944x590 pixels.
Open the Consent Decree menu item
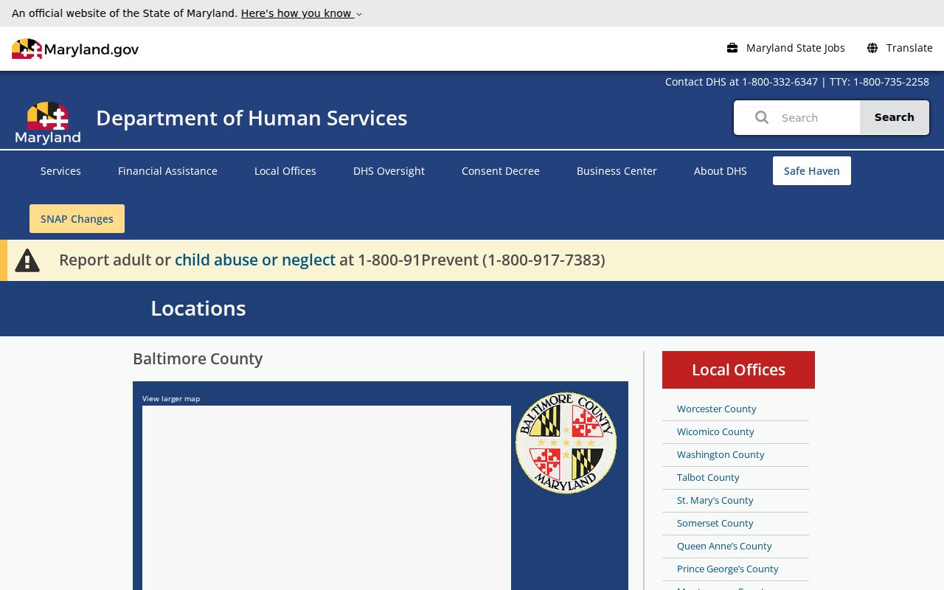point(501,171)
